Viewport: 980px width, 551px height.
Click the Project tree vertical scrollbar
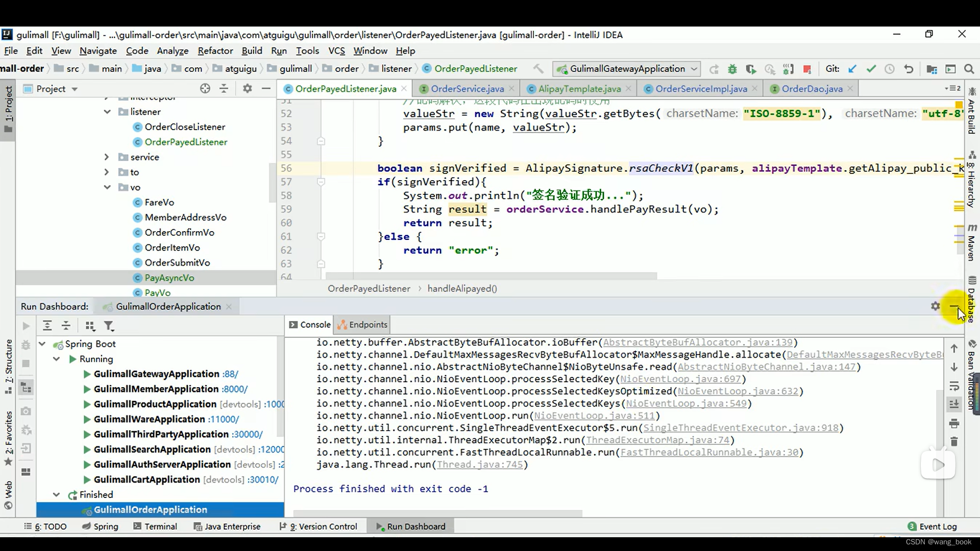click(273, 183)
